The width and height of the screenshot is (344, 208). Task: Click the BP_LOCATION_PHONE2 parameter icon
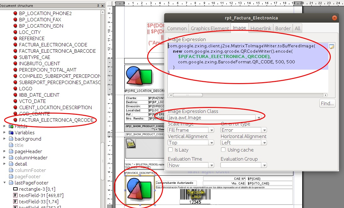tap(15, 13)
